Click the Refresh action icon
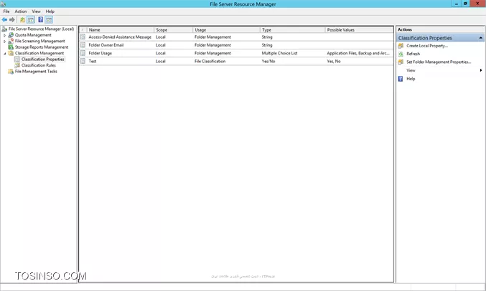The image size is (486, 291). point(401,54)
